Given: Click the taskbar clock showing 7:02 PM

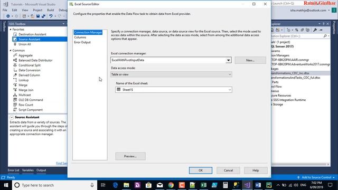Looking at the screenshot, I should [317, 185].
